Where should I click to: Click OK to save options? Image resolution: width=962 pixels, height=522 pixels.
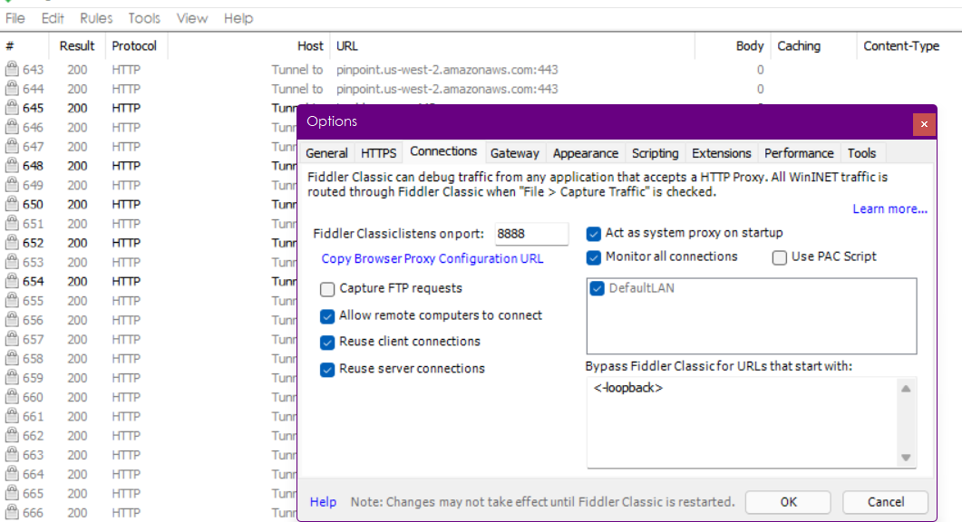pos(788,502)
